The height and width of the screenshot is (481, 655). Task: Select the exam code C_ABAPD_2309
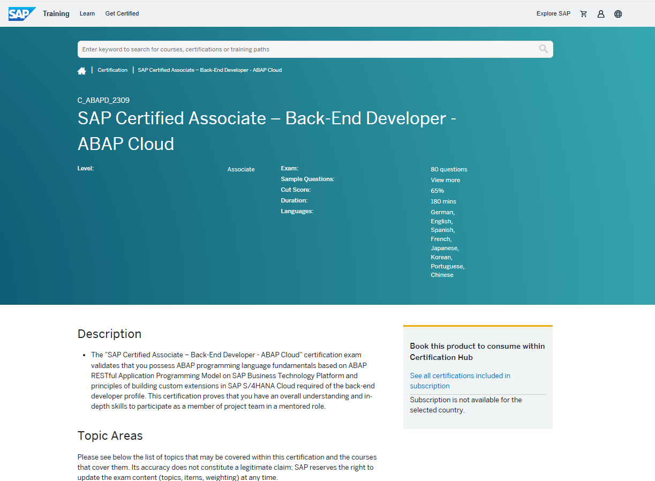click(x=103, y=100)
